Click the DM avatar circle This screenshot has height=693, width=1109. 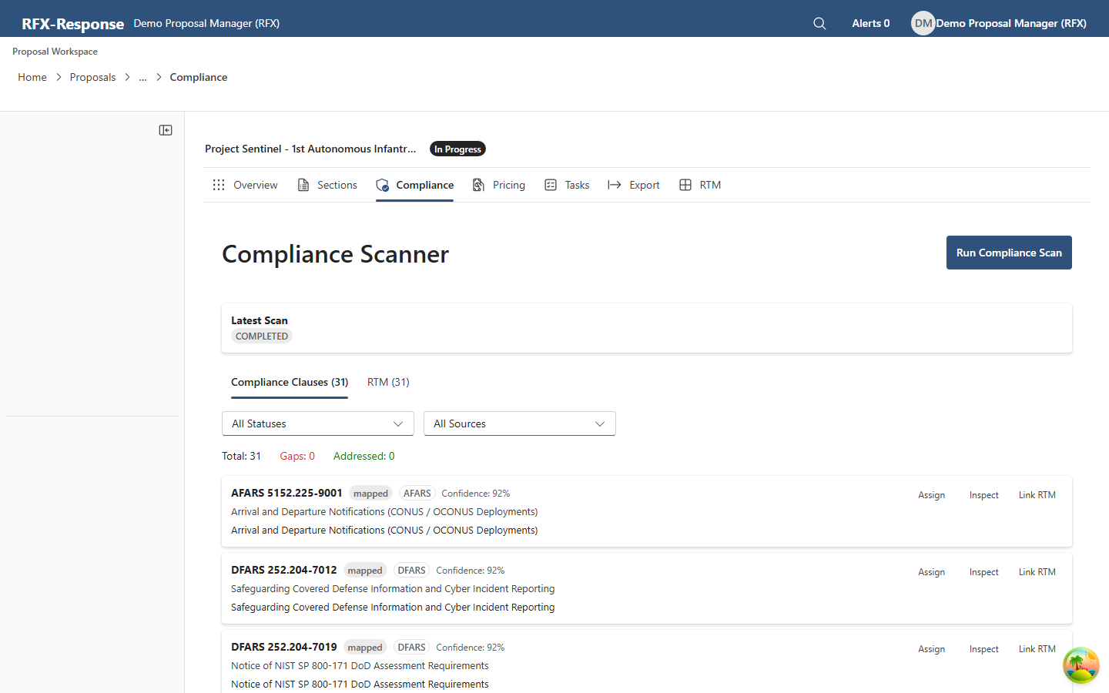[x=923, y=23]
